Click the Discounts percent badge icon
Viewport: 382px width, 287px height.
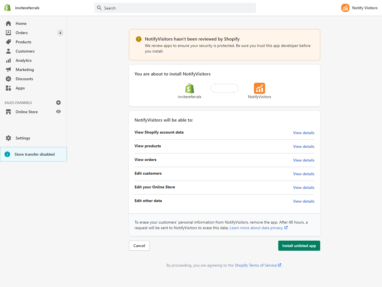8,79
